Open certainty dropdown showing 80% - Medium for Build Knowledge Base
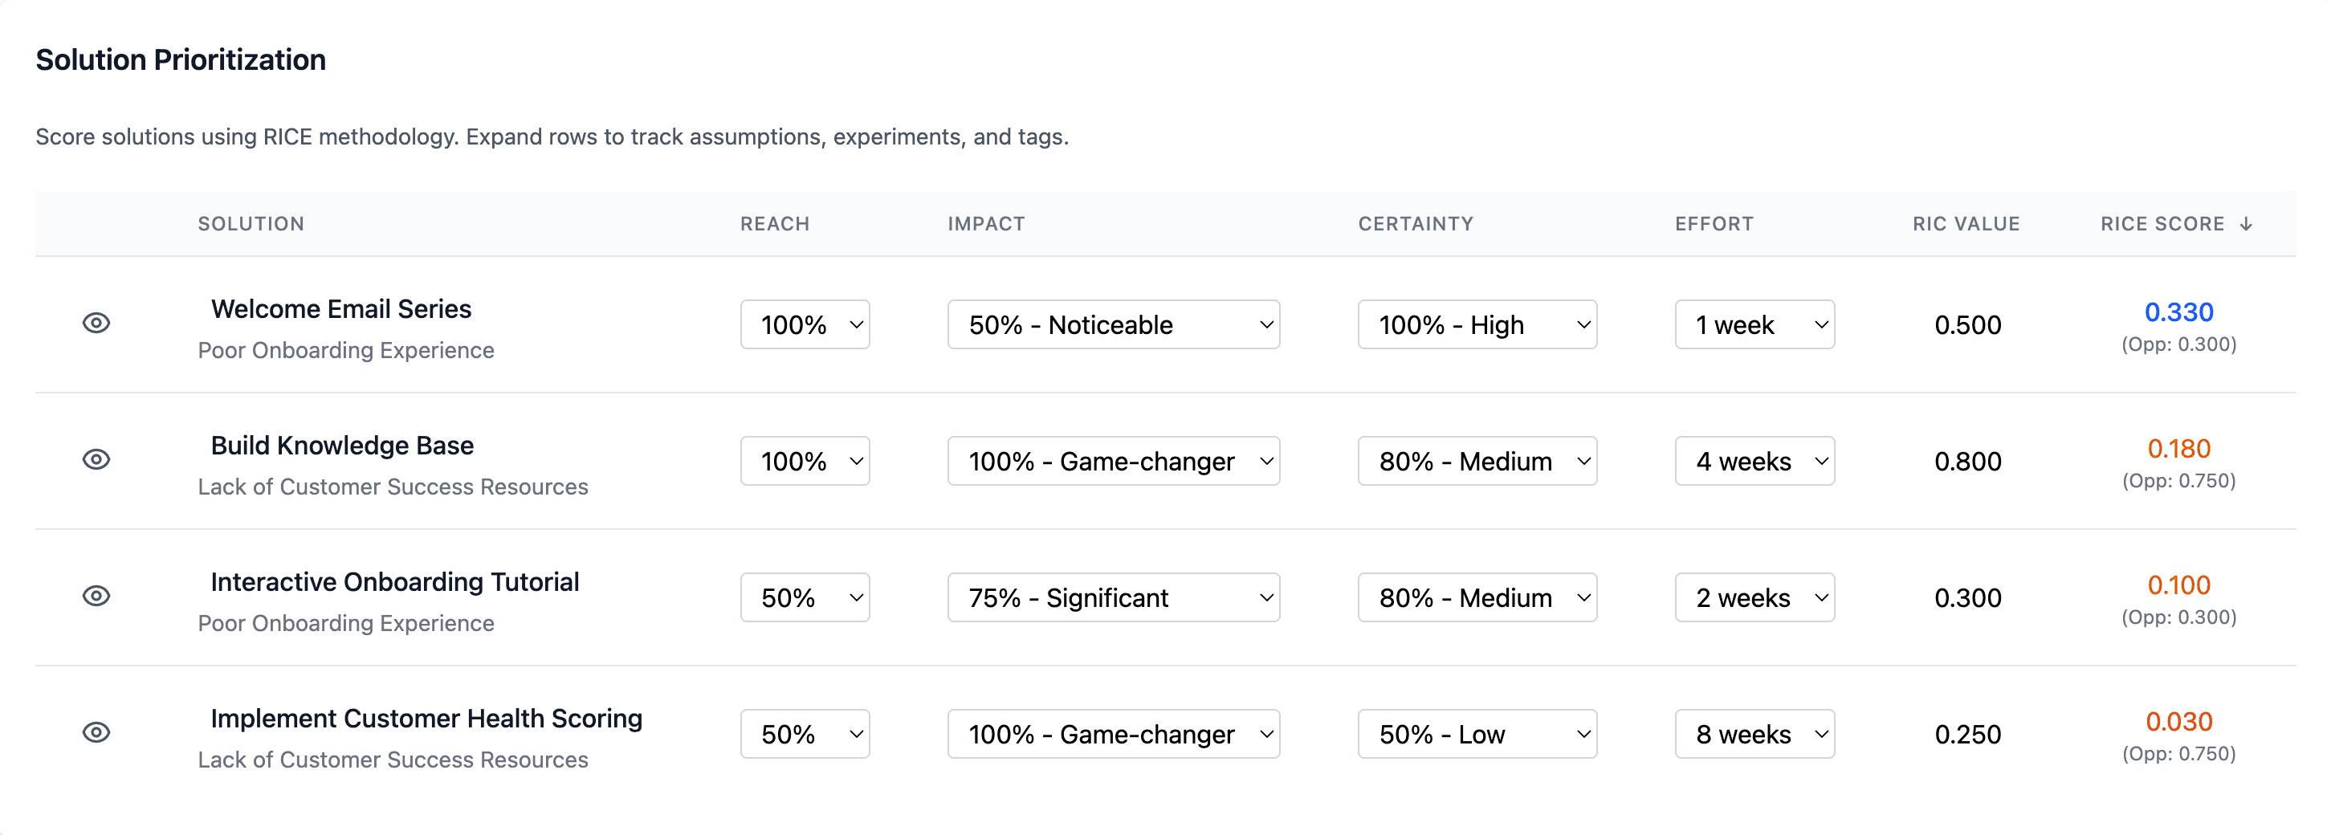The width and height of the screenshot is (2327, 835). pos(1477,461)
